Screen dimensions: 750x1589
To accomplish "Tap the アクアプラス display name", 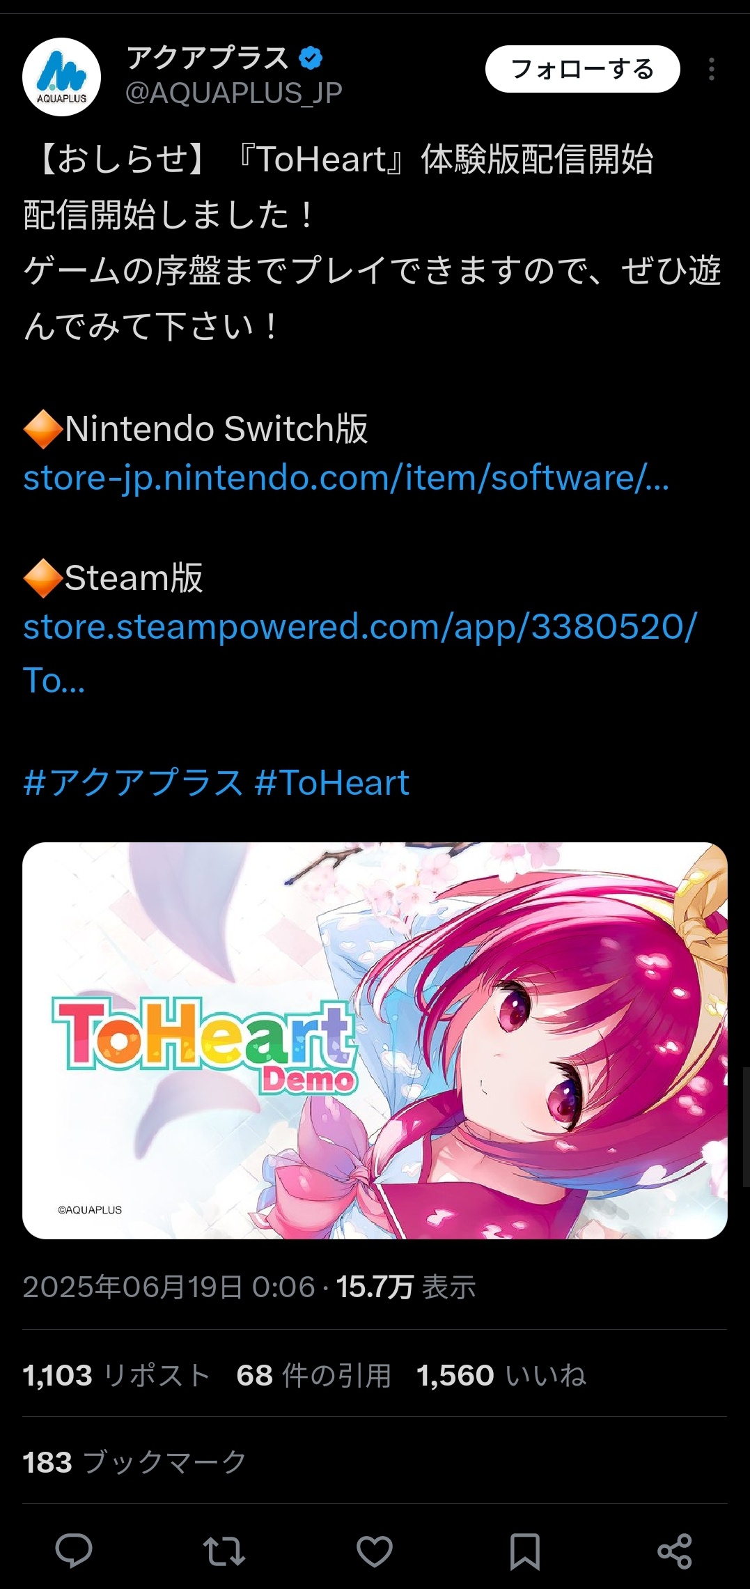I will [208, 58].
